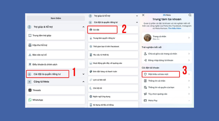Click the Báo cáo sự cố warning icon
This screenshot has height=121, width=219.
[x=30, y=55]
